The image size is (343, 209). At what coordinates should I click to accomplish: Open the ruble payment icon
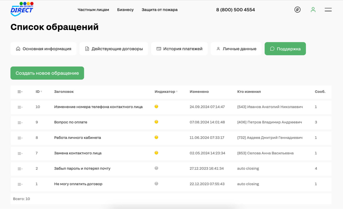pyautogui.click(x=298, y=10)
